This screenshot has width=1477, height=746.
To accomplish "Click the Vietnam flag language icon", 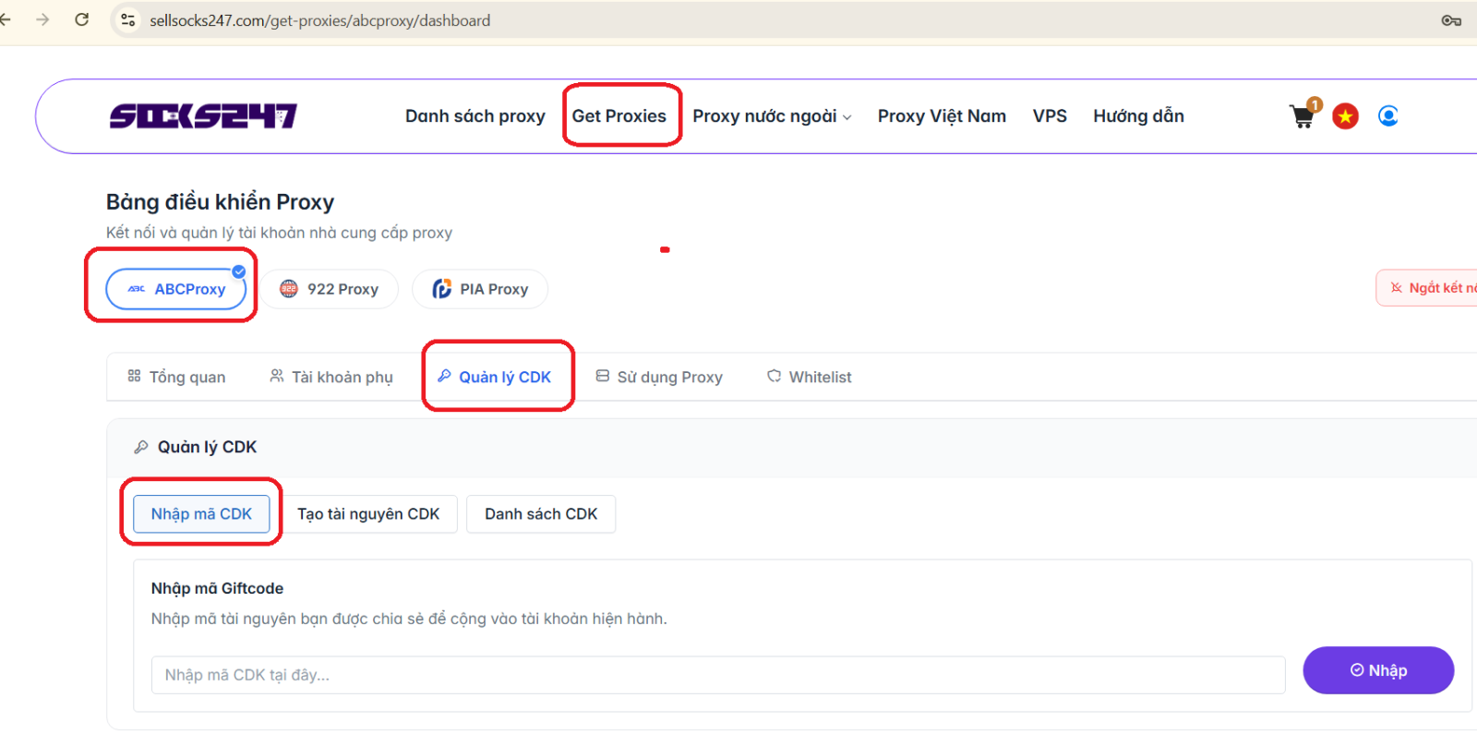I will (1345, 116).
